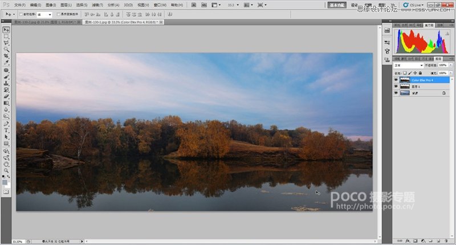Select the Brush tool
This screenshot has height=245, width=456.
[x=6, y=77]
